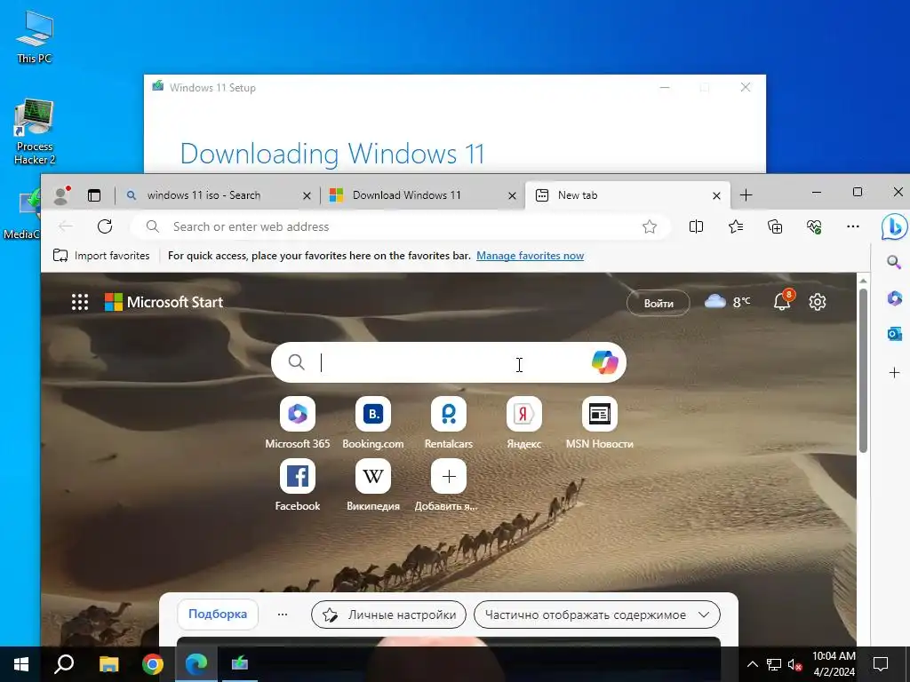910x682 pixels.
Task: Open the tab actions menu icon
Action: [94, 195]
